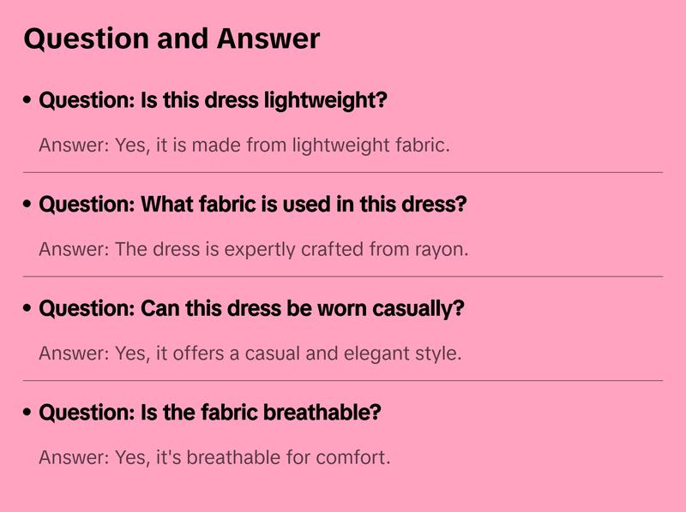Click bullet before the breathable question

pos(28,414)
